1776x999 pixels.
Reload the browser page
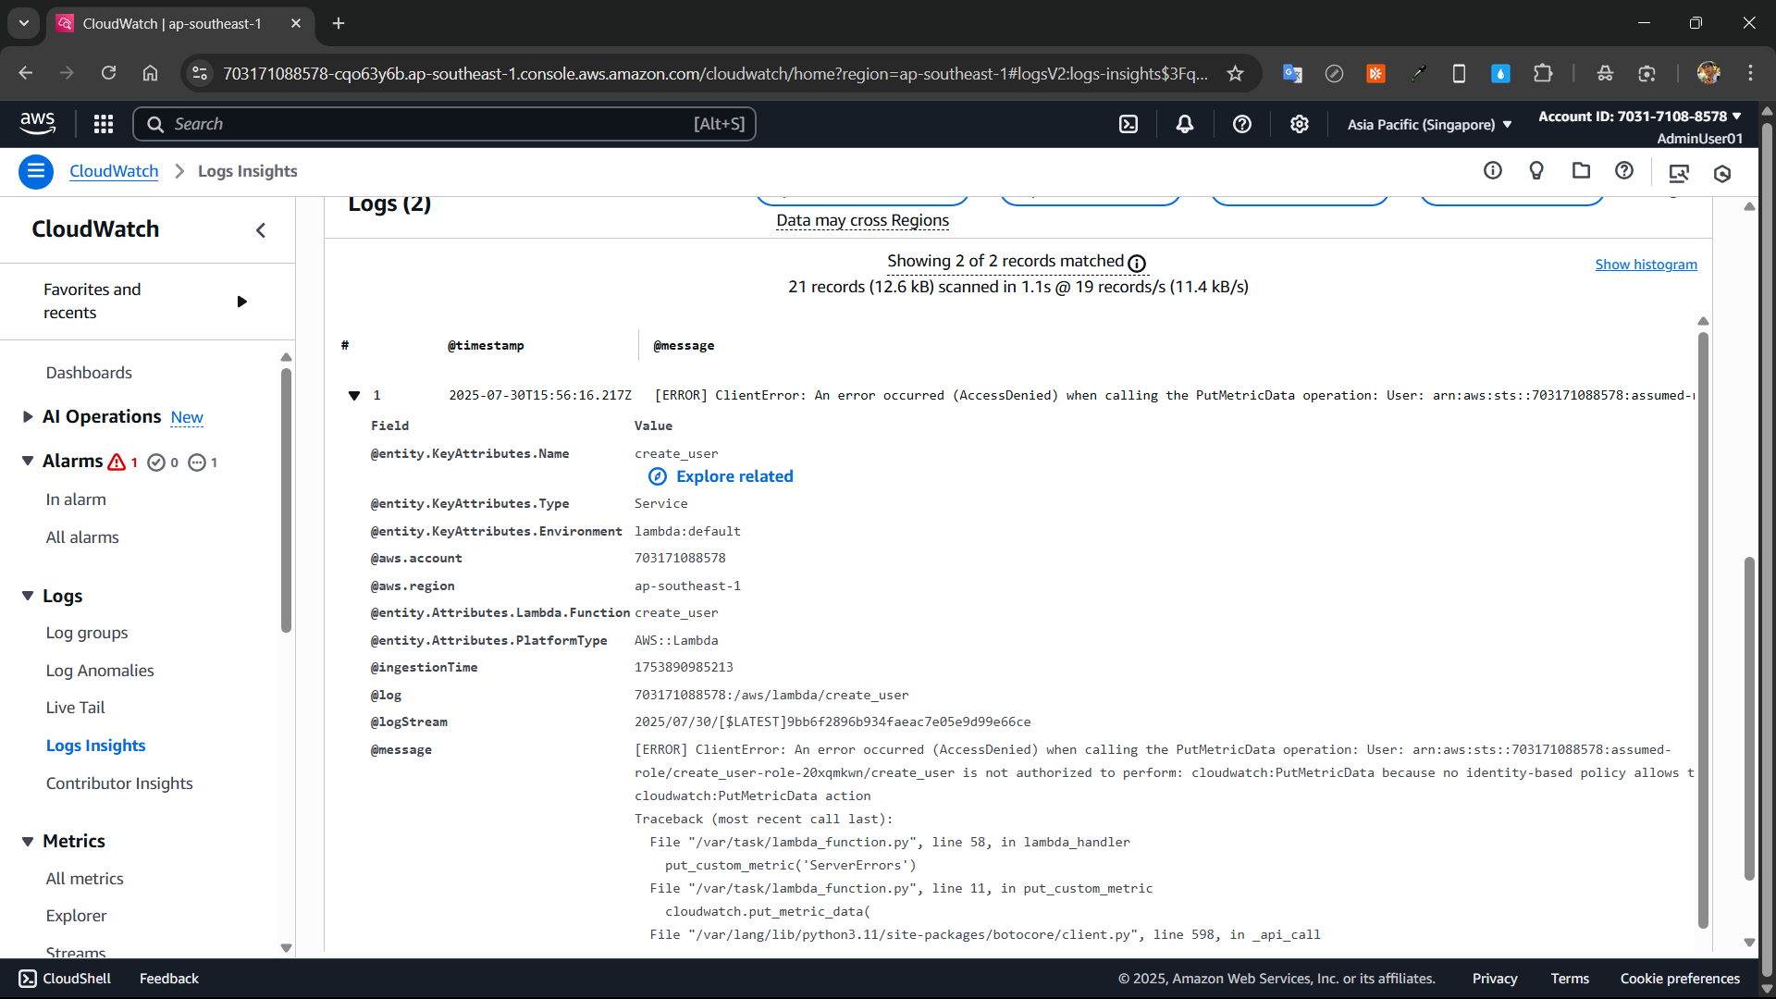coord(109,73)
